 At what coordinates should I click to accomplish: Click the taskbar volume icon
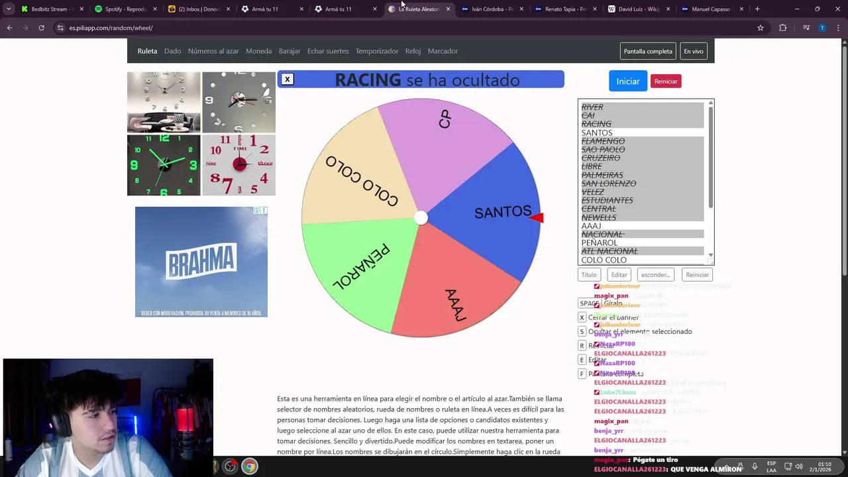(x=799, y=466)
